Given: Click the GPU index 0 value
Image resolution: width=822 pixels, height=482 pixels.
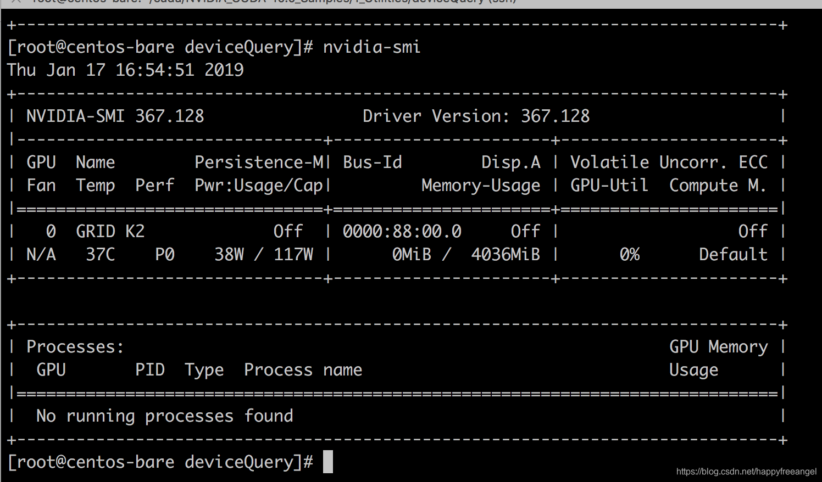Looking at the screenshot, I should 51,232.
